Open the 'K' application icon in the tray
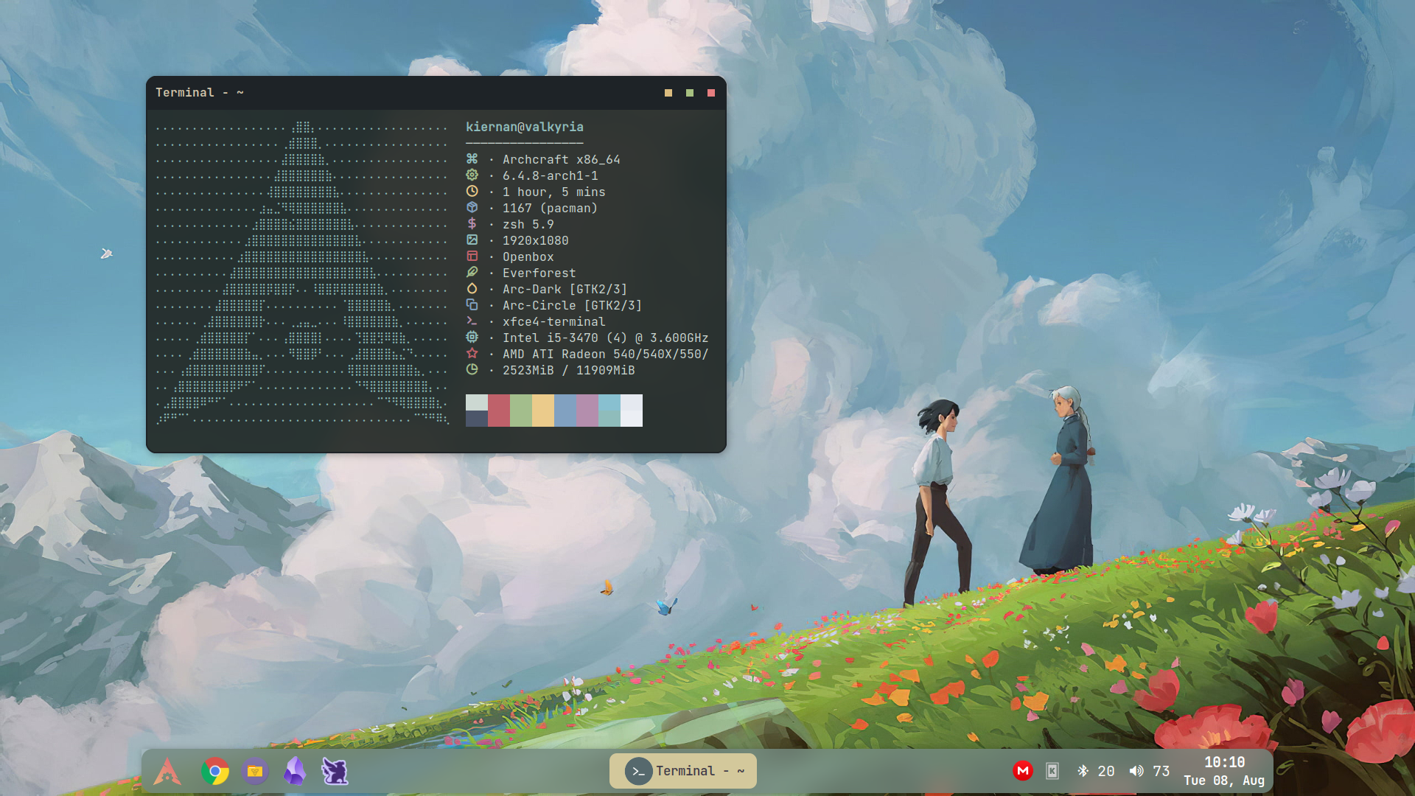 (1052, 771)
